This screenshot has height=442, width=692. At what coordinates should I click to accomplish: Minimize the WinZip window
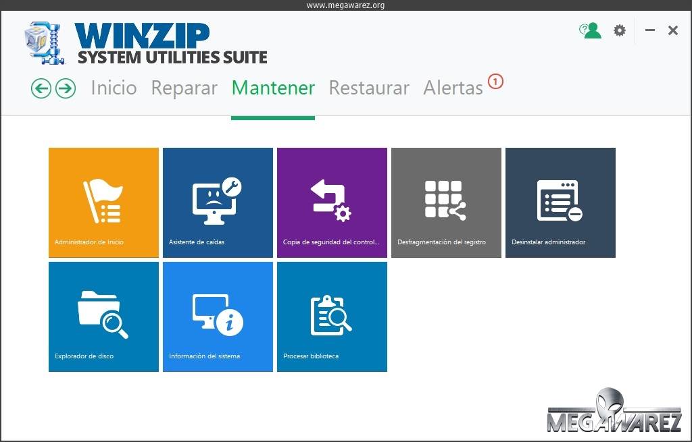click(649, 30)
